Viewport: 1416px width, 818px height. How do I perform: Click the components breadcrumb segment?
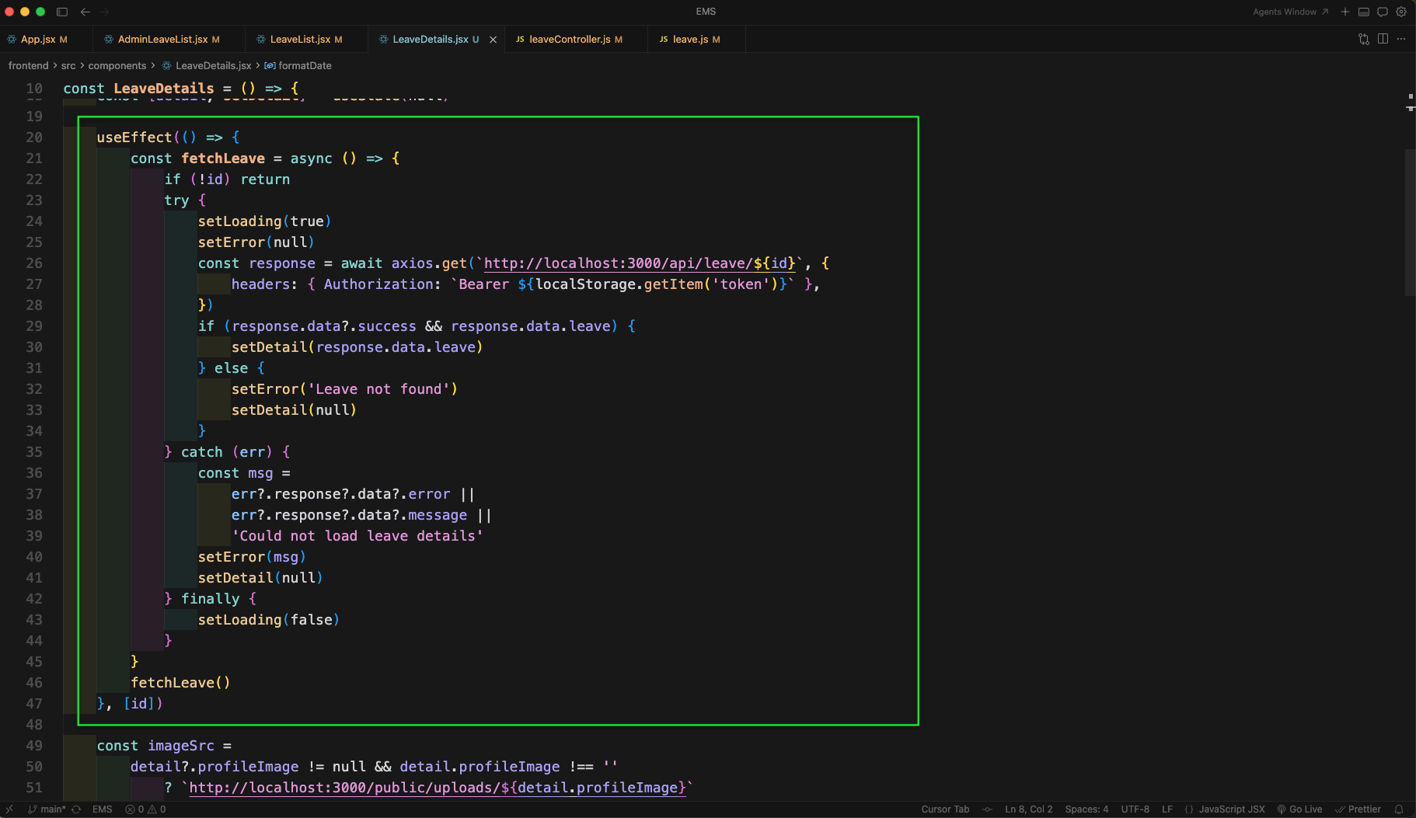point(117,66)
